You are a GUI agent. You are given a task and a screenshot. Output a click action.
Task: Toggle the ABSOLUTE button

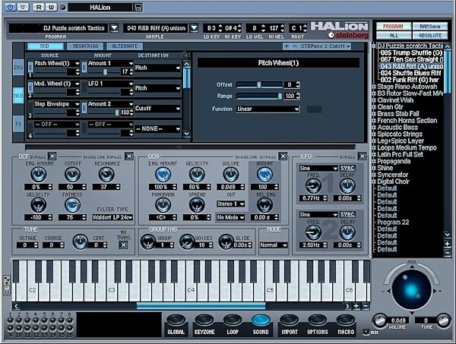click(430, 36)
